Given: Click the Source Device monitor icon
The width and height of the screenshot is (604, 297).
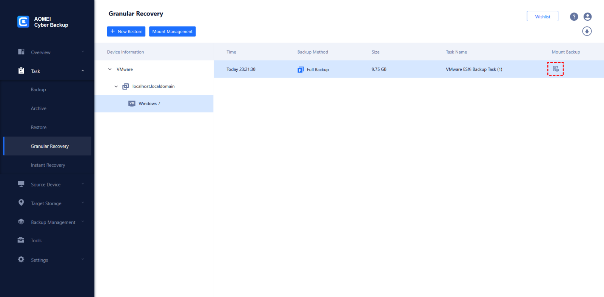Looking at the screenshot, I should coord(21,184).
